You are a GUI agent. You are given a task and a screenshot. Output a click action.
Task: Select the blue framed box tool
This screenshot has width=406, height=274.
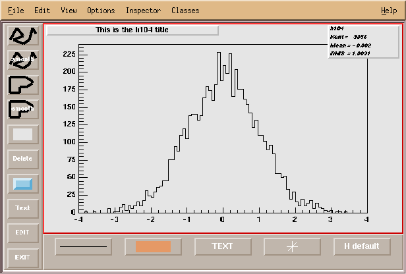pos(22,184)
